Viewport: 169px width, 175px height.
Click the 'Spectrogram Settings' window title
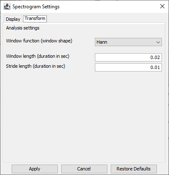tap(36, 7)
